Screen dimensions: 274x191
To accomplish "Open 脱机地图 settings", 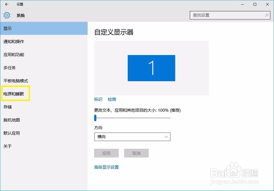I will point(11,120).
